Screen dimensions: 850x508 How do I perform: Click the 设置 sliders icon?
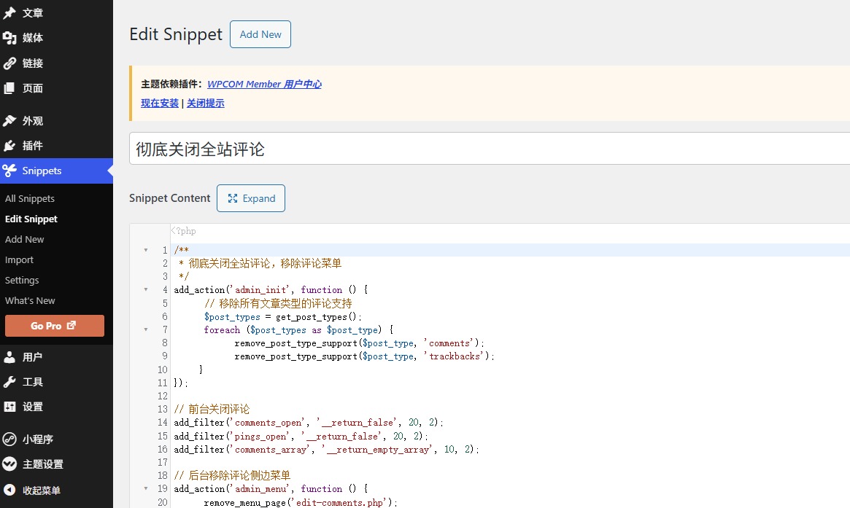9,407
